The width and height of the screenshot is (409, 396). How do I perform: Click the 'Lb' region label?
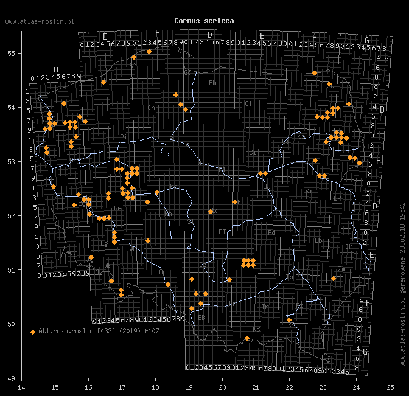click(318, 241)
